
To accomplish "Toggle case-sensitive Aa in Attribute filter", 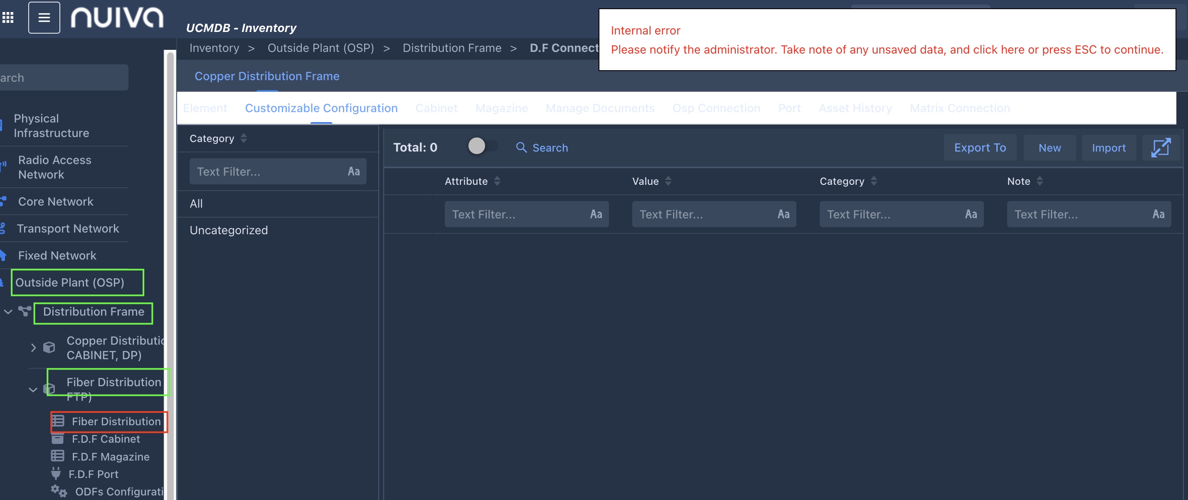I will tap(596, 214).
